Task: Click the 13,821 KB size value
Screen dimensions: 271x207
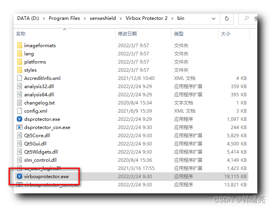Action: [235, 185]
